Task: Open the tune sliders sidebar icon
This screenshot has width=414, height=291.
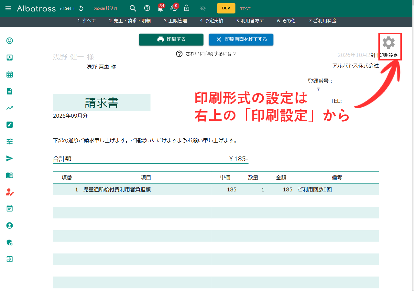Action: 10,141
